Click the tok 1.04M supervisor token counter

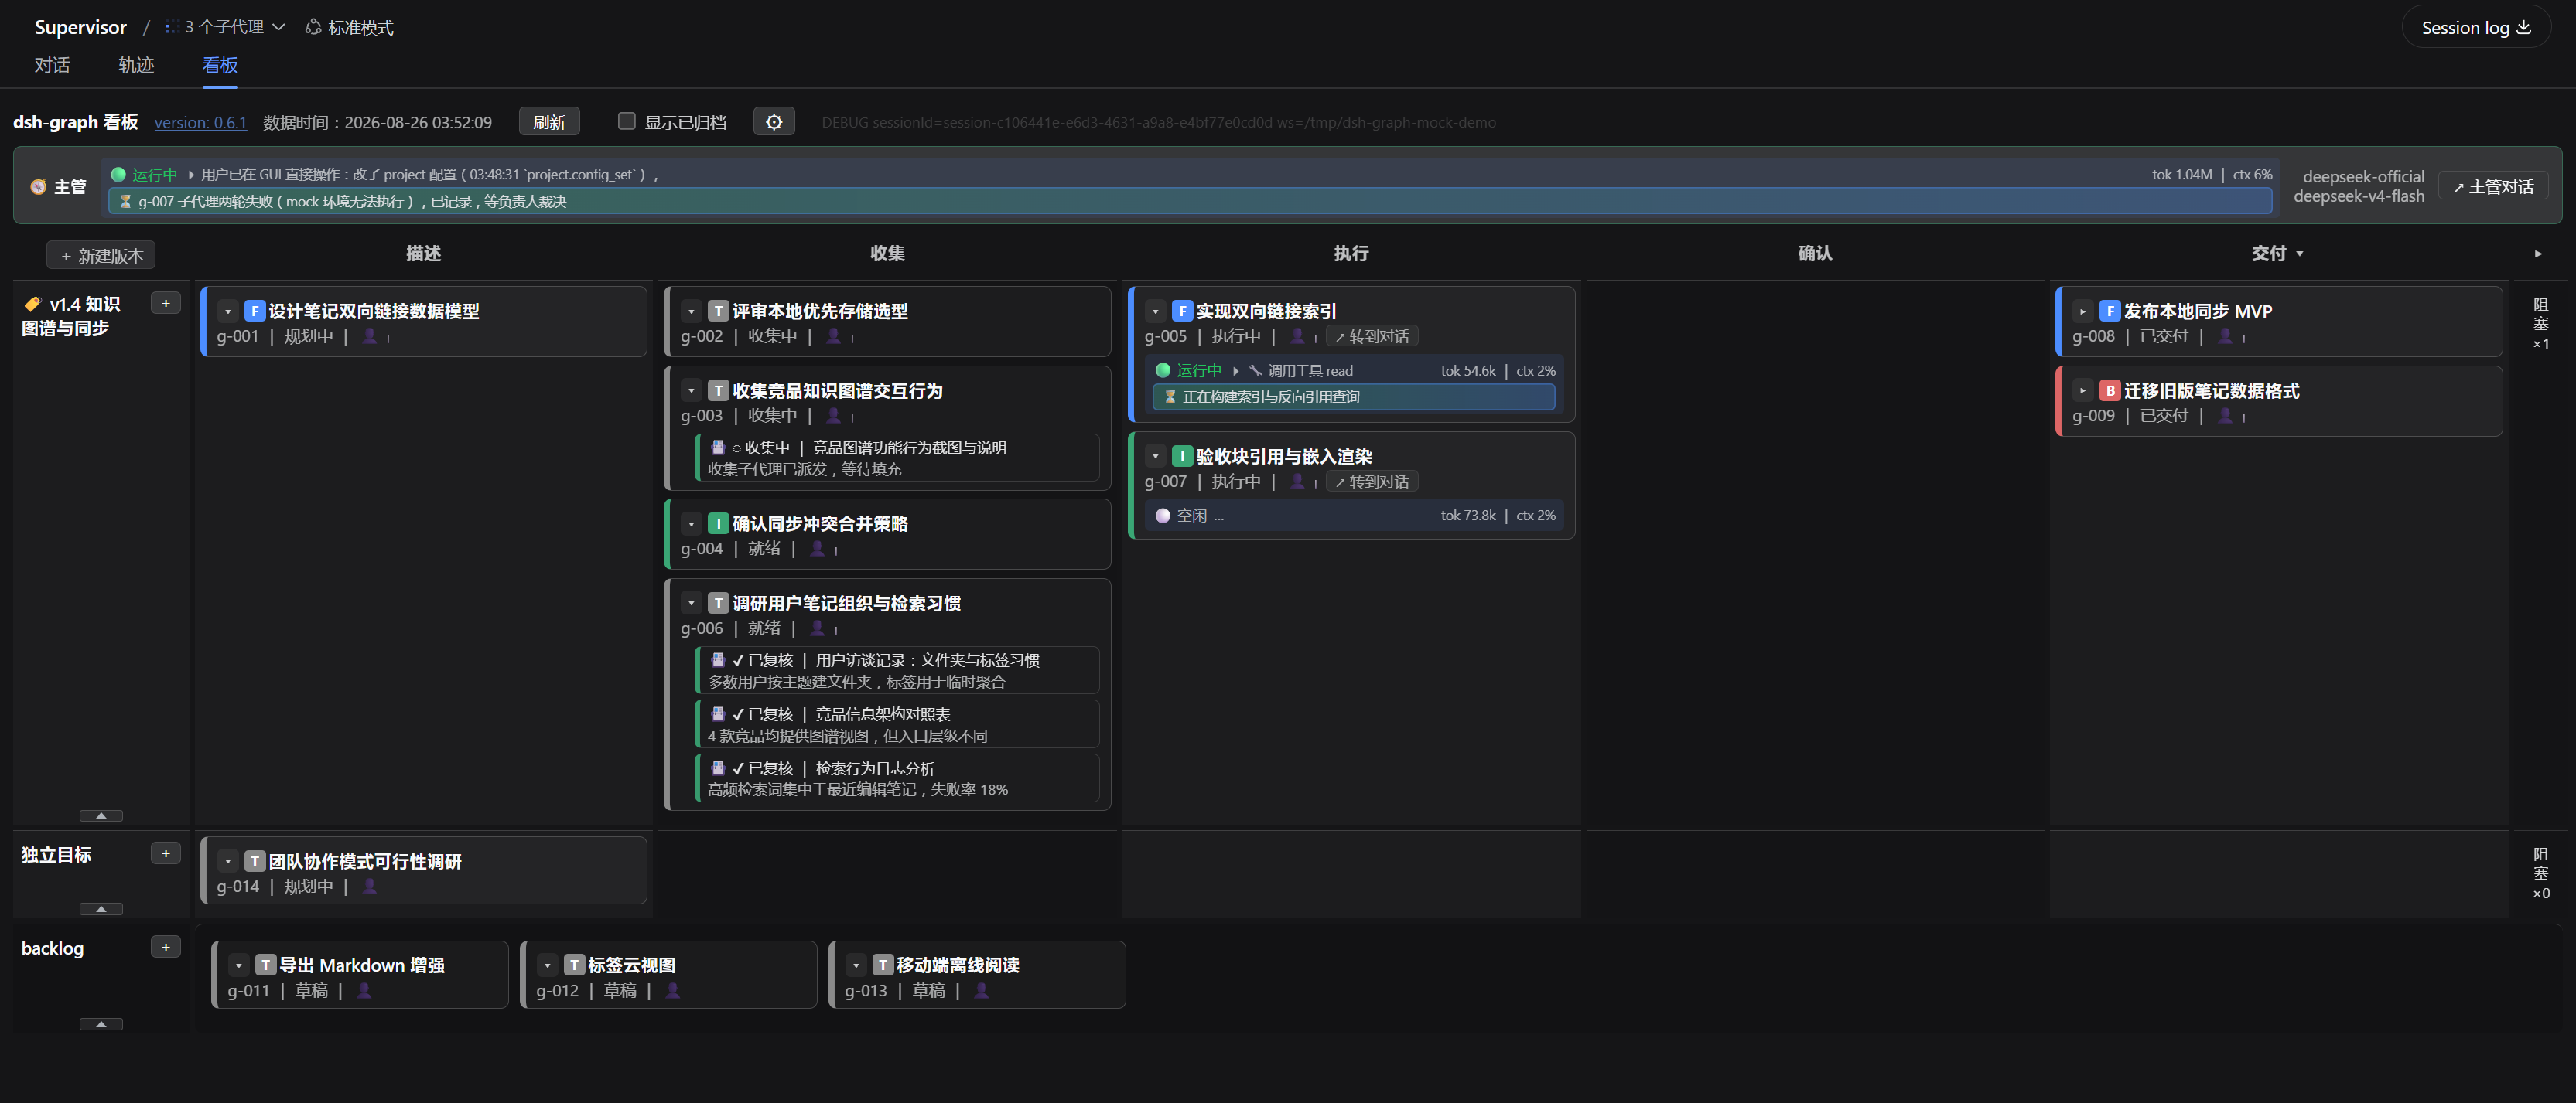(x=2182, y=174)
